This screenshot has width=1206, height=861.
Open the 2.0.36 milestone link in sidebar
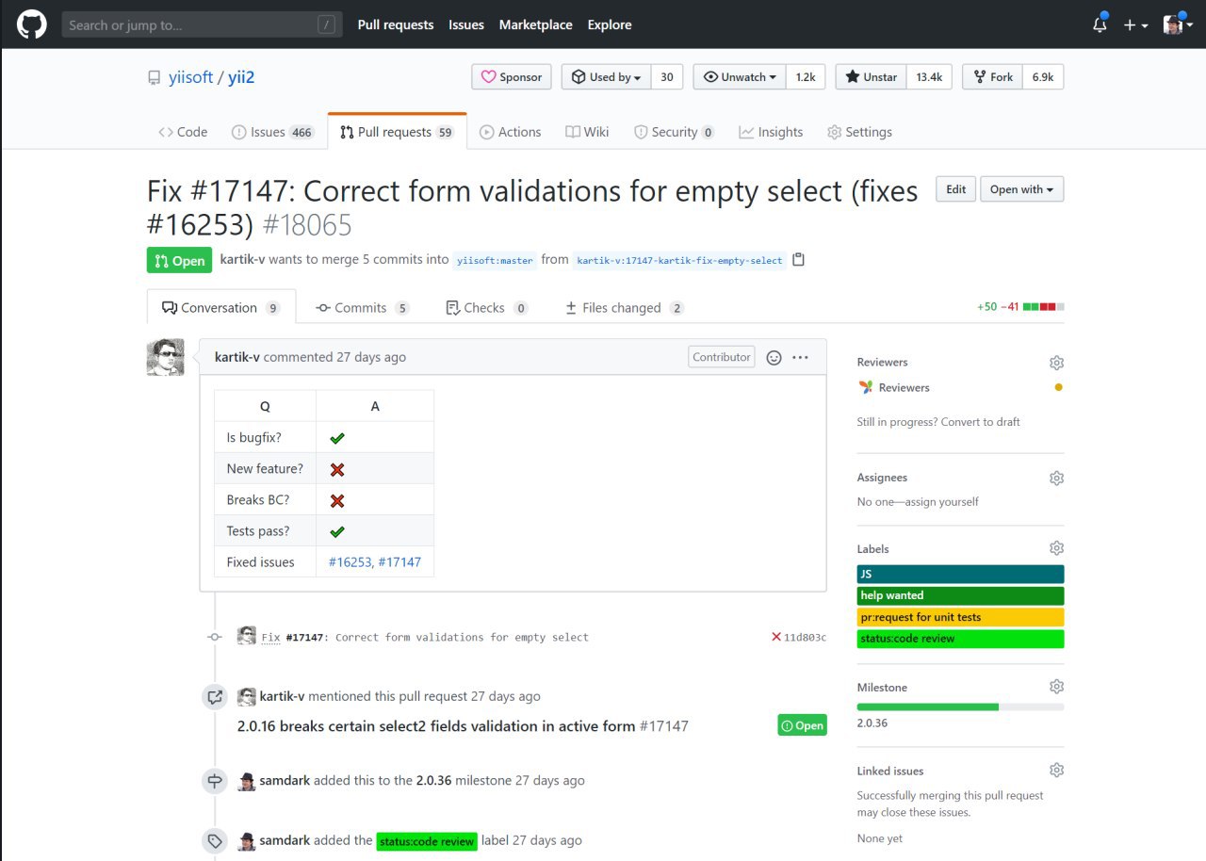tap(872, 723)
